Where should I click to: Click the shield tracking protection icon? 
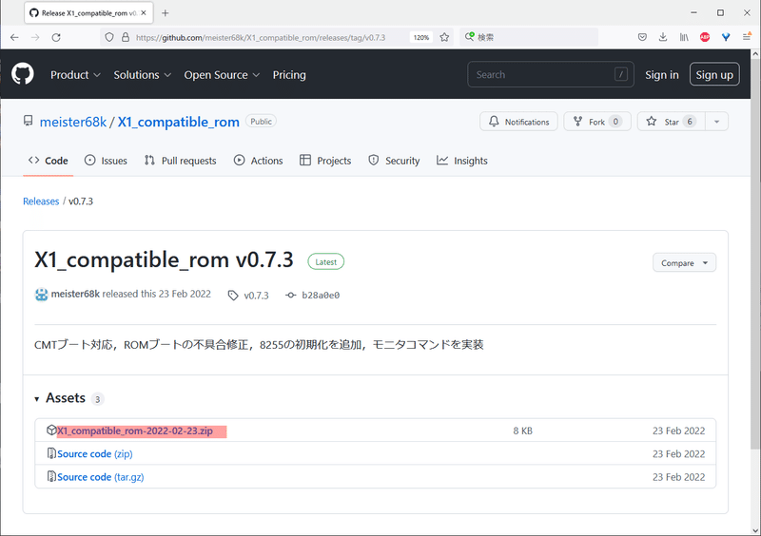(x=109, y=37)
